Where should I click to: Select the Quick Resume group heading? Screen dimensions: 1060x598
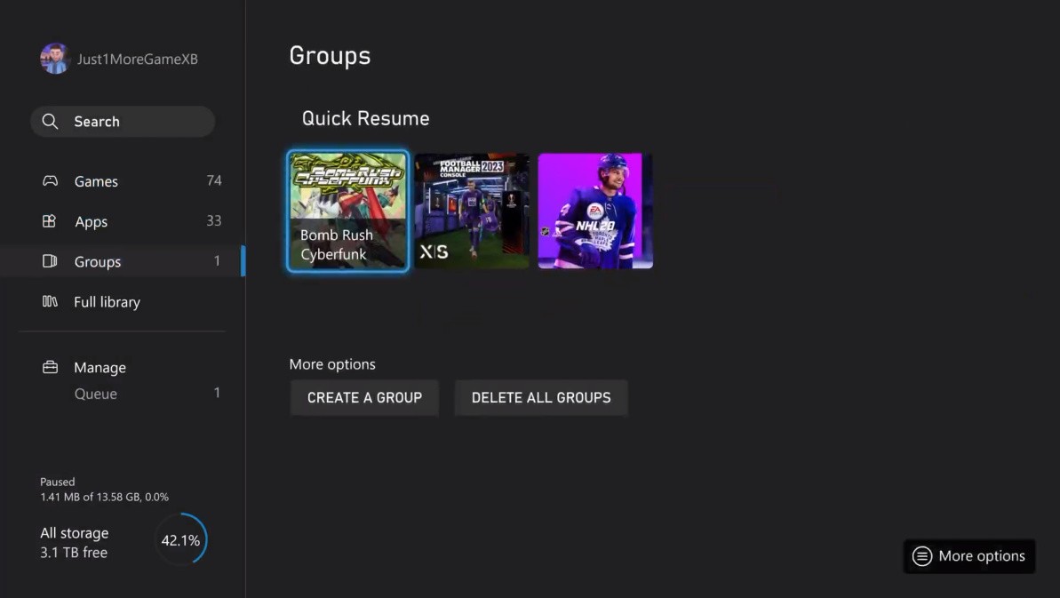[365, 119]
